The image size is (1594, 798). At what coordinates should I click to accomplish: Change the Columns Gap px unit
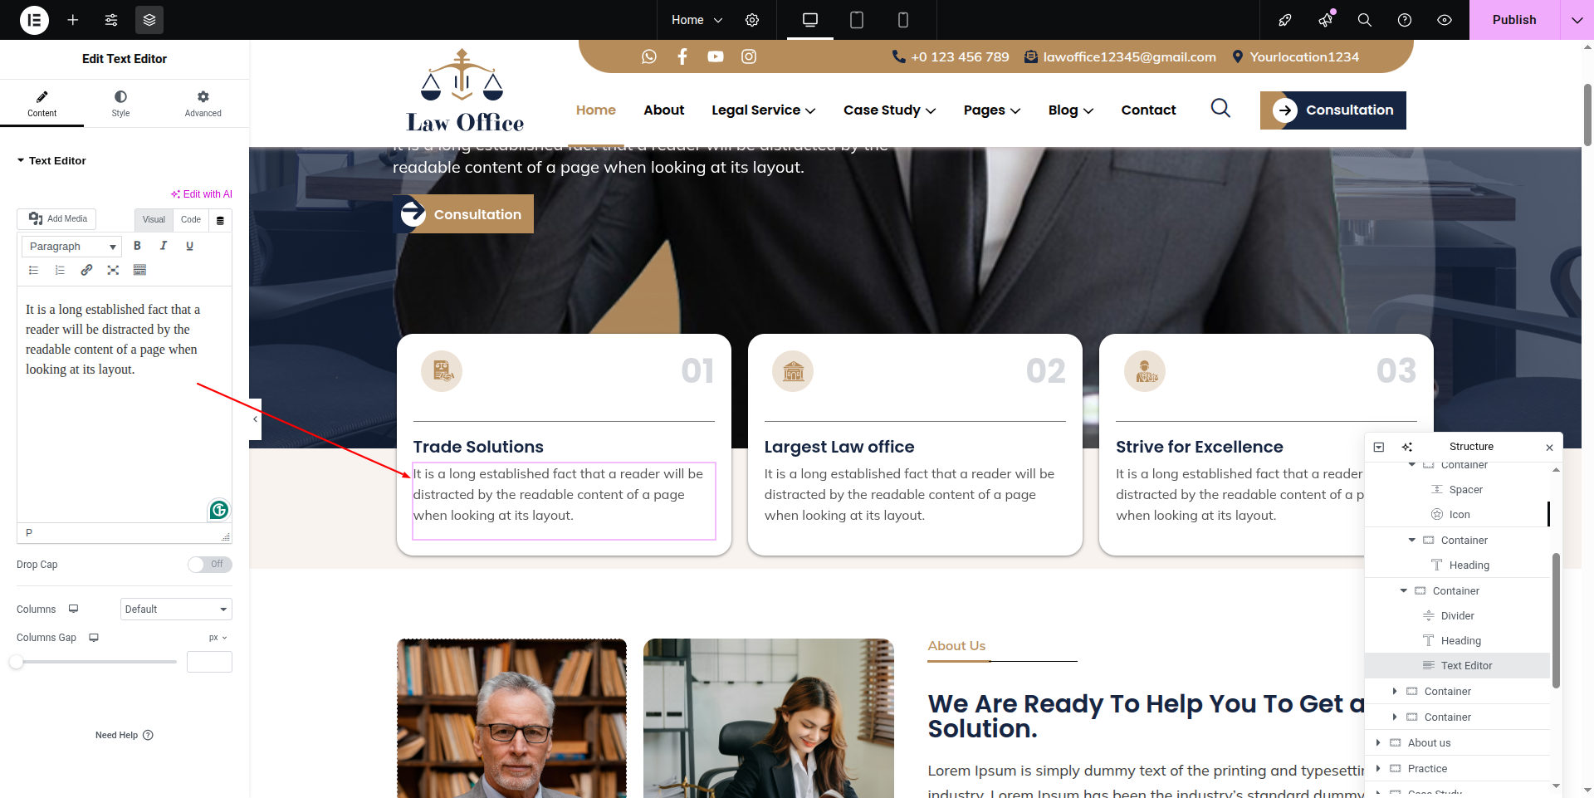pyautogui.click(x=218, y=638)
